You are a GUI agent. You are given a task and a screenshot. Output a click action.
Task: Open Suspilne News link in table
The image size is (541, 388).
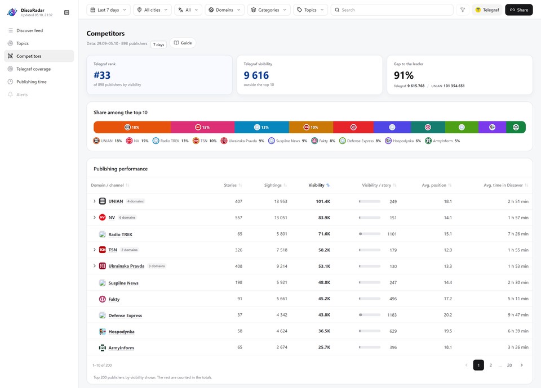click(123, 283)
